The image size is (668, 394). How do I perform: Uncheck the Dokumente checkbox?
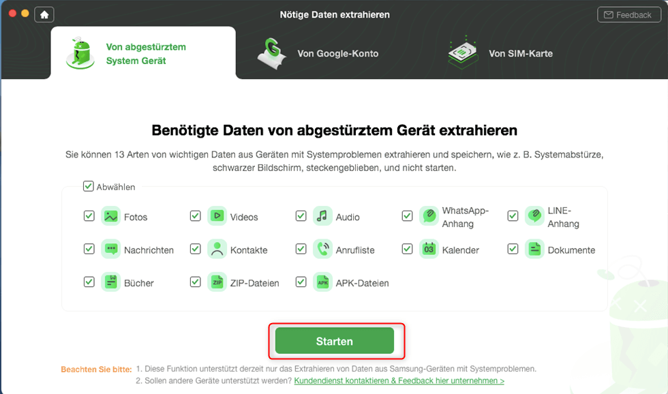point(513,249)
